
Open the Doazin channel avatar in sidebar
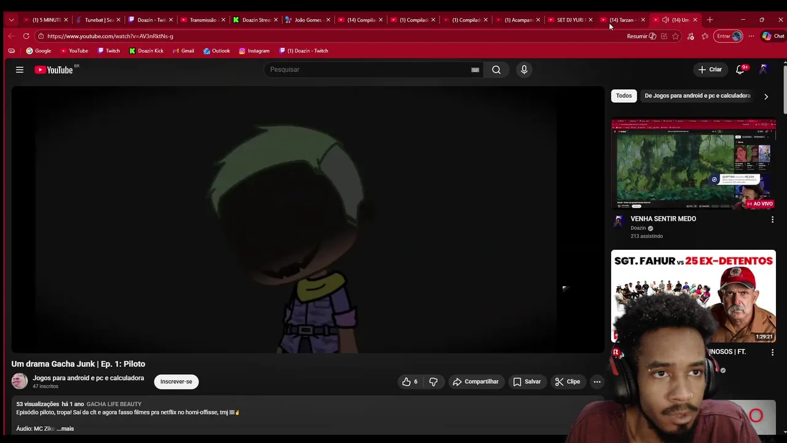click(619, 223)
